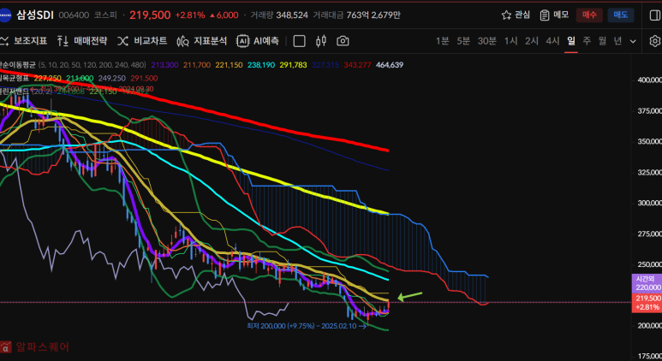Click moving average value 327,315
Image resolution: width=662 pixels, height=361 pixels.
tap(325, 65)
